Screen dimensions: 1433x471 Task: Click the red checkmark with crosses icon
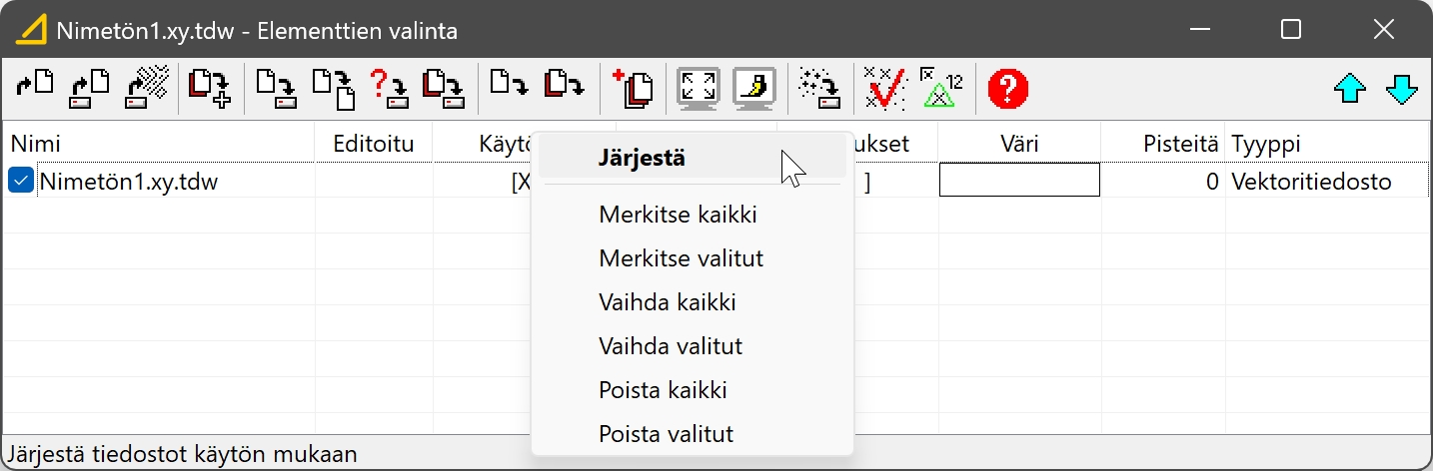pos(884,88)
